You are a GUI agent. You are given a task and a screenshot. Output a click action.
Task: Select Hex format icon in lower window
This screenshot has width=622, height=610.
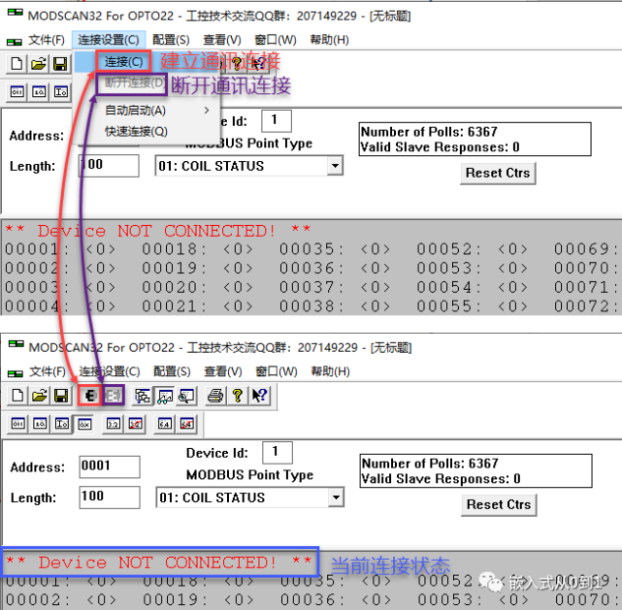point(84,424)
